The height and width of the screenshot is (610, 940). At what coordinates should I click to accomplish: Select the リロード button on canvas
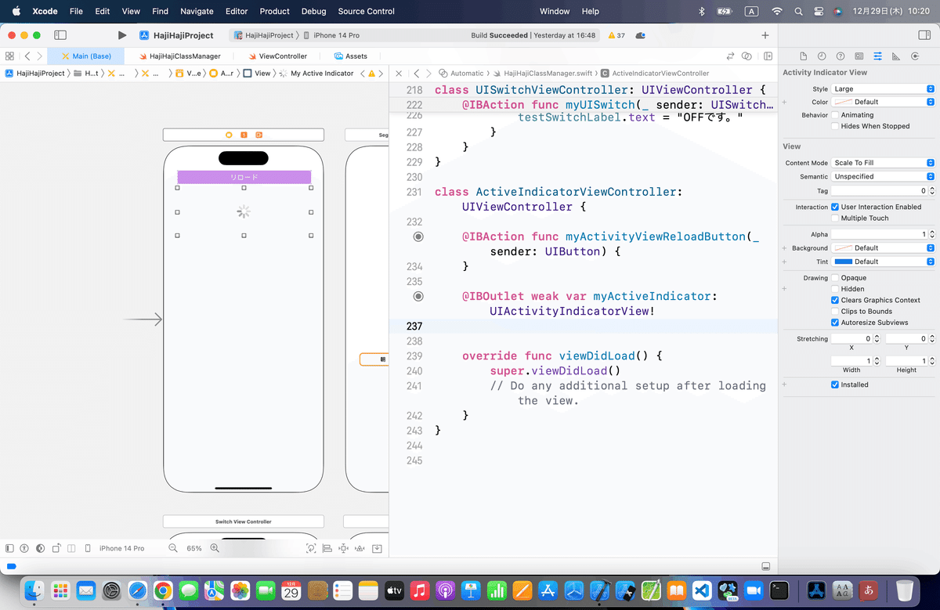pos(244,178)
